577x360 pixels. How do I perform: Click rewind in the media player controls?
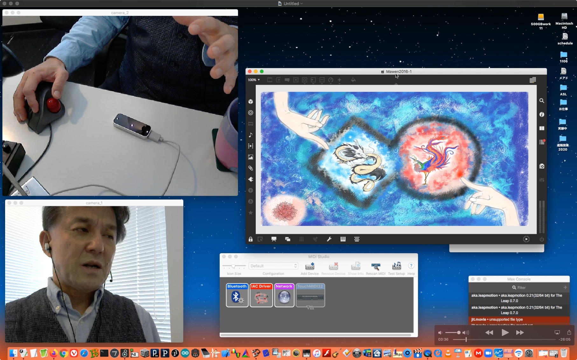[x=489, y=333]
